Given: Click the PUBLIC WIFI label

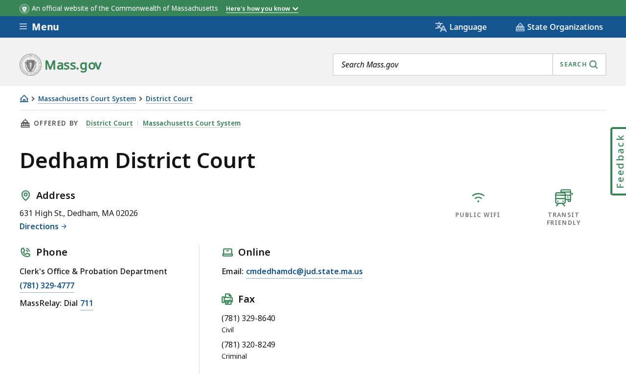Looking at the screenshot, I should (478, 215).
